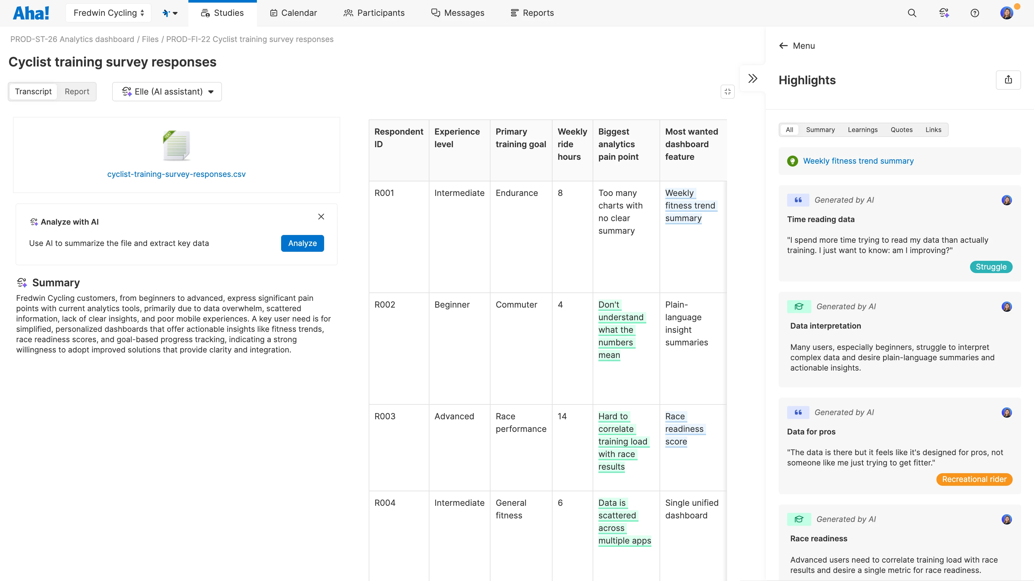
Task: Click avatar on Data for pros card
Action: (1007, 412)
